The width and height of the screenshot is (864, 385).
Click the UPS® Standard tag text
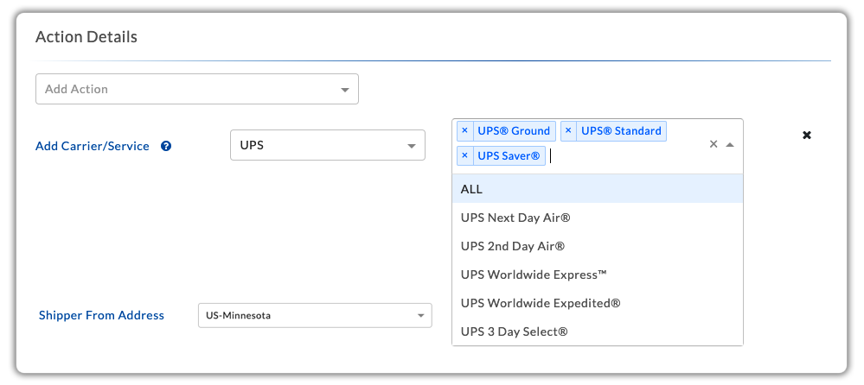click(x=621, y=131)
